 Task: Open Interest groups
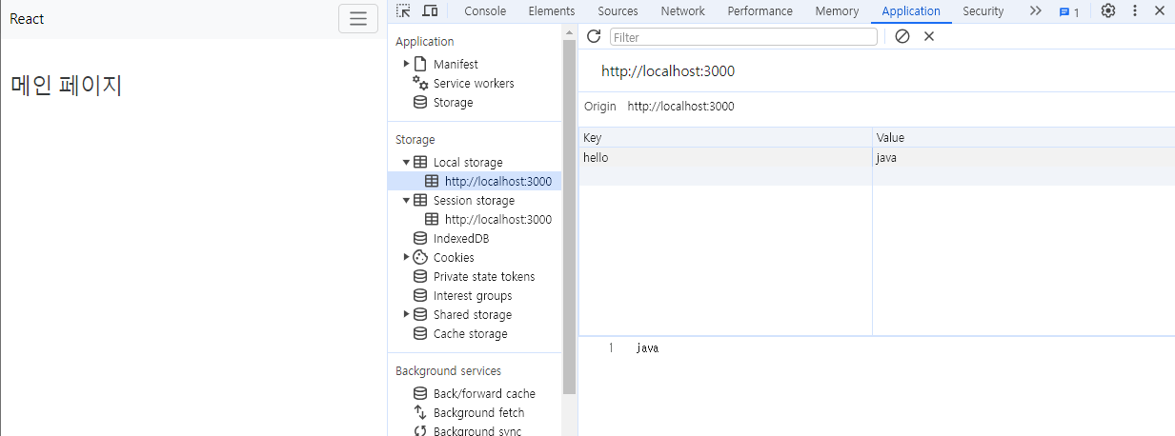coord(473,296)
